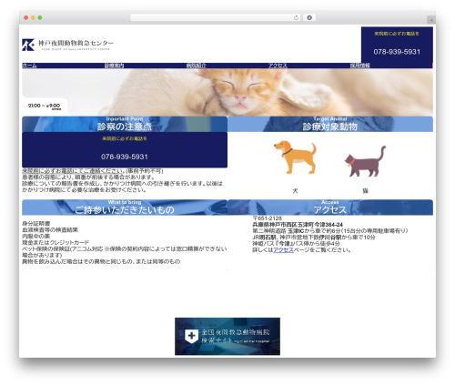The width and height of the screenshot is (455, 385).
Task: Click the cat illustration
Action: click(x=365, y=161)
